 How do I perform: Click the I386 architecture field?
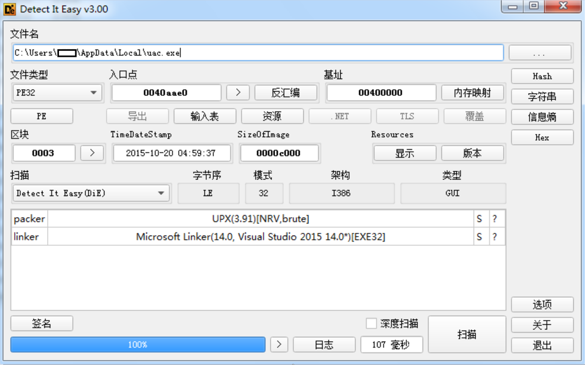pyautogui.click(x=341, y=193)
